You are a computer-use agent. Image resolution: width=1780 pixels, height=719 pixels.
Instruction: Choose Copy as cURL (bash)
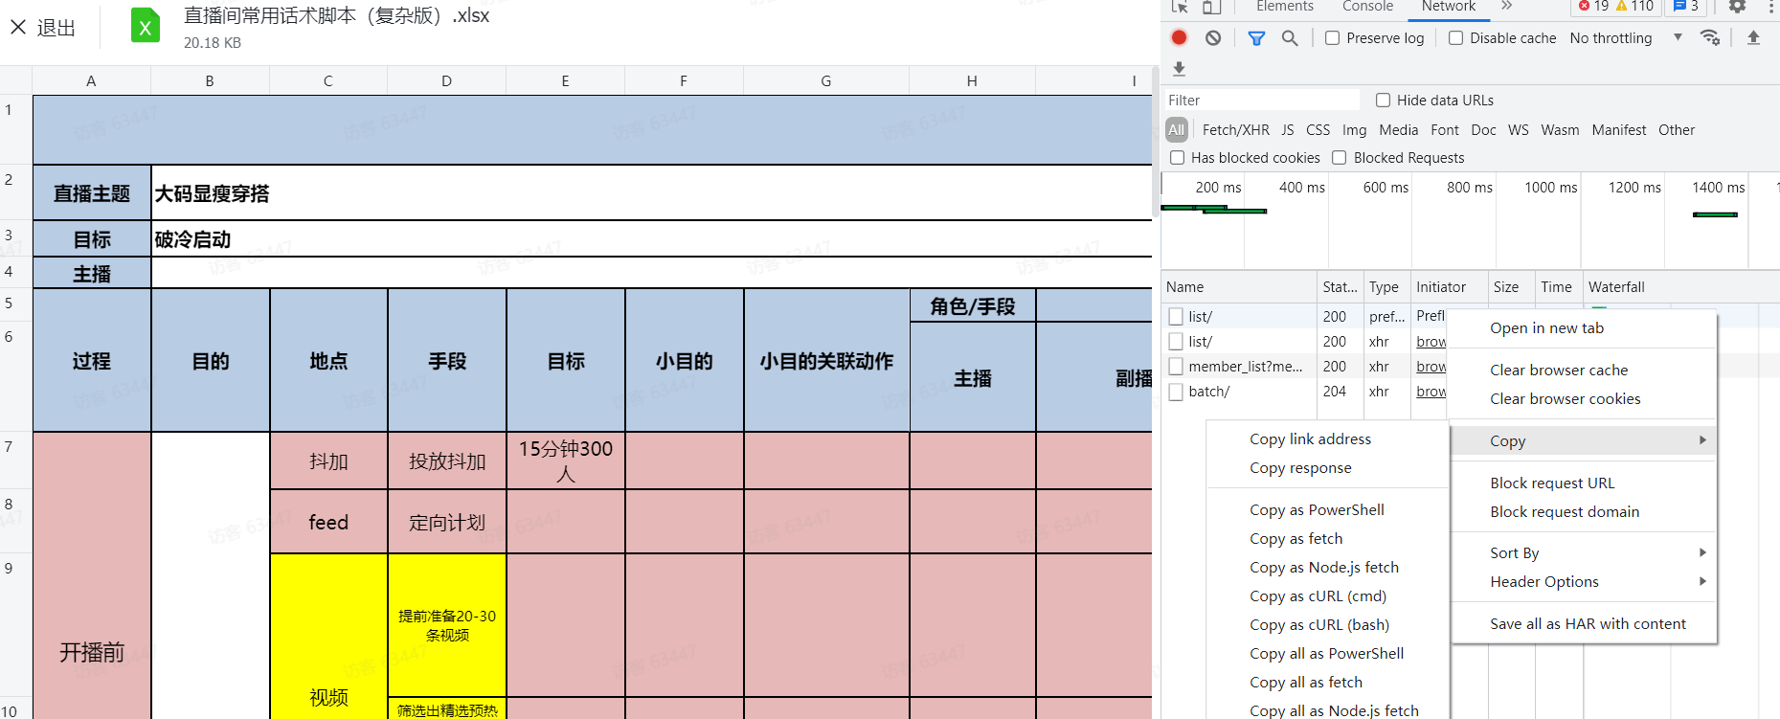(1318, 624)
